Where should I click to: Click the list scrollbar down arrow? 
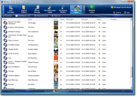131,88
